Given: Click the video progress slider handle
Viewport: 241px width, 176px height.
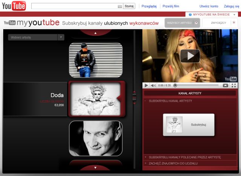Looking at the screenshot, I should [175, 86].
